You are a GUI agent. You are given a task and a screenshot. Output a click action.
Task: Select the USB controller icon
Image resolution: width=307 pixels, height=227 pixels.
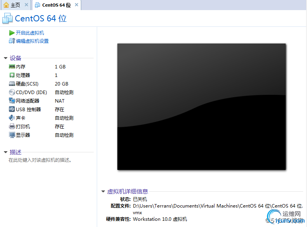pos(12,109)
